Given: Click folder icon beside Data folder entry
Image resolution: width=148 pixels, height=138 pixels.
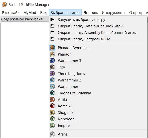Looking at the screenshot, I should (x=52, y=26).
